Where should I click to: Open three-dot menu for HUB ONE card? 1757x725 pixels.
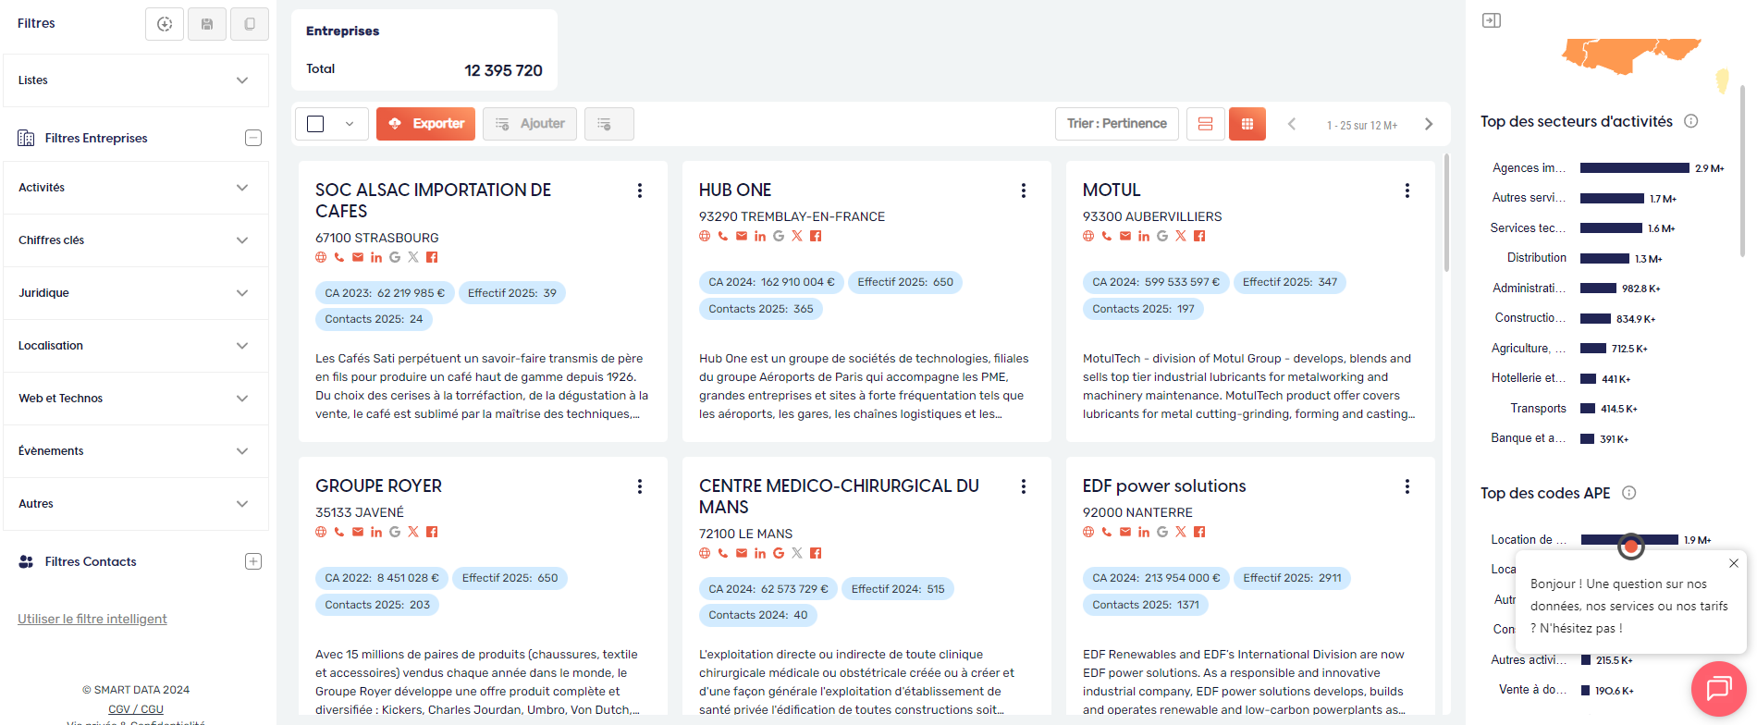click(1023, 190)
